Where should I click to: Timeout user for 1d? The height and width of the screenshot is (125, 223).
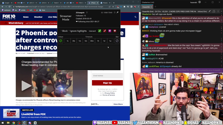104,41
